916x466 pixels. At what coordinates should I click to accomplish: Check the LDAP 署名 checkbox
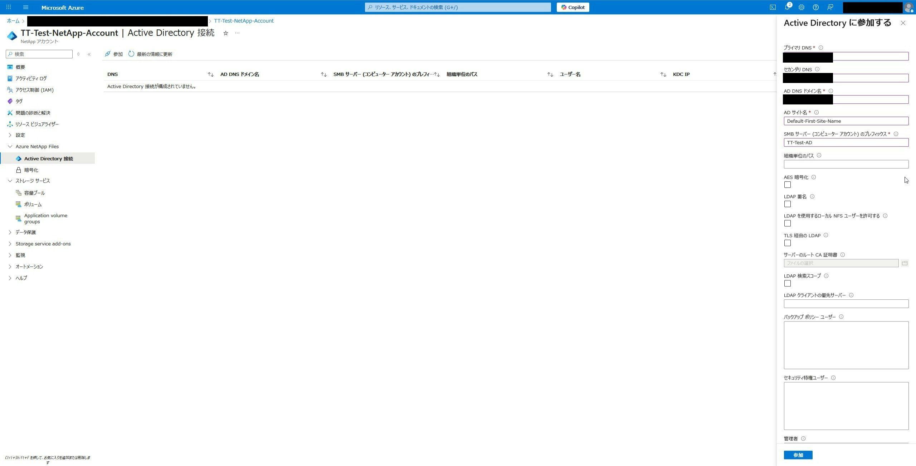(788, 204)
